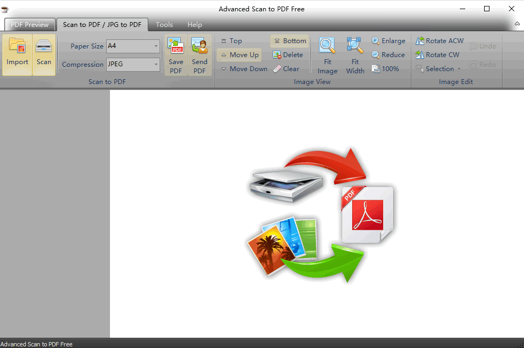This screenshot has height=348, width=524.
Task: Open the Help tab
Action: click(195, 25)
